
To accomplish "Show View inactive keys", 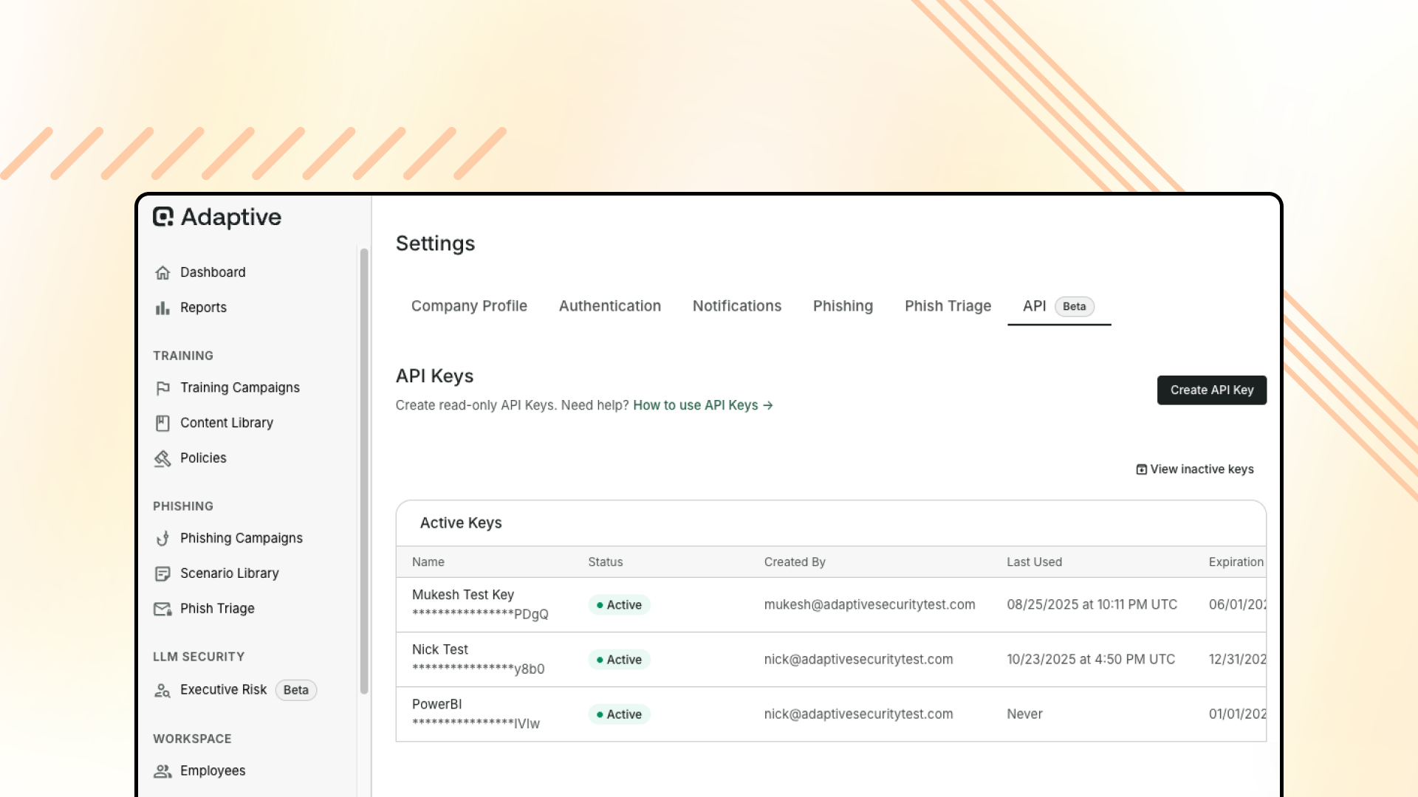I will click(1194, 469).
